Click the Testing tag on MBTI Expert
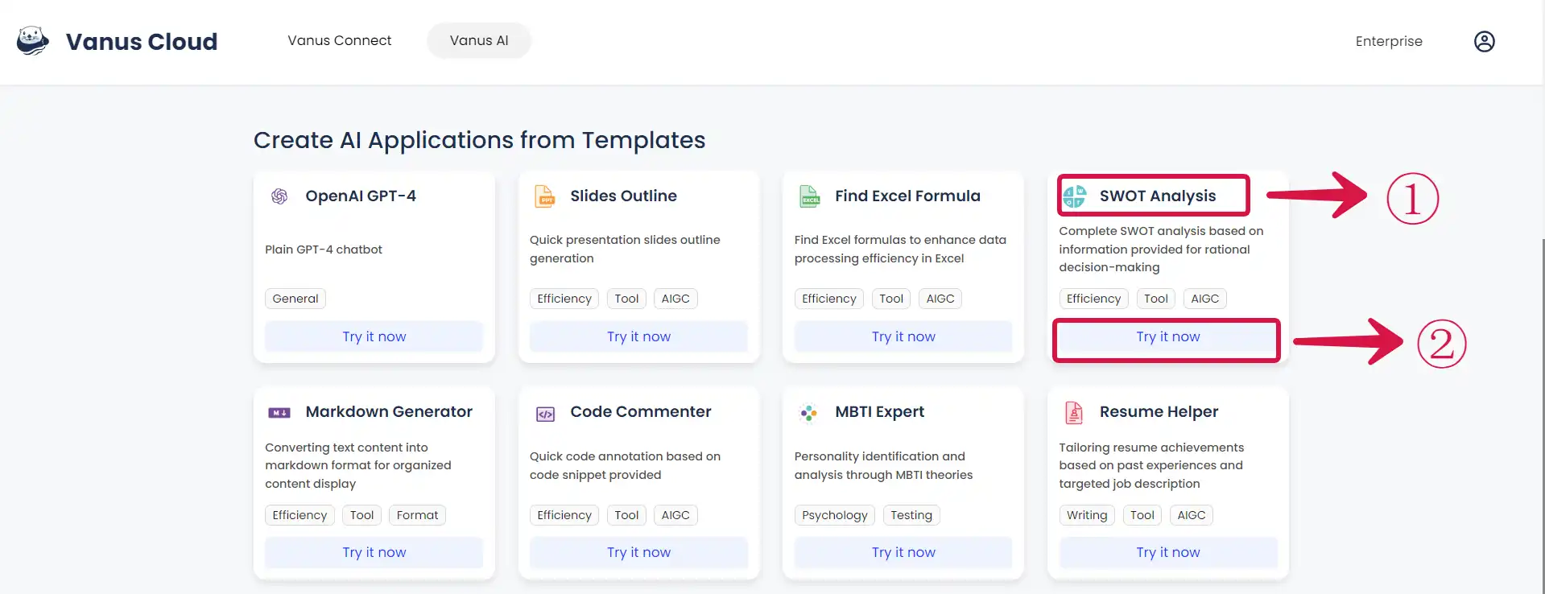This screenshot has height=594, width=1545. (x=911, y=515)
